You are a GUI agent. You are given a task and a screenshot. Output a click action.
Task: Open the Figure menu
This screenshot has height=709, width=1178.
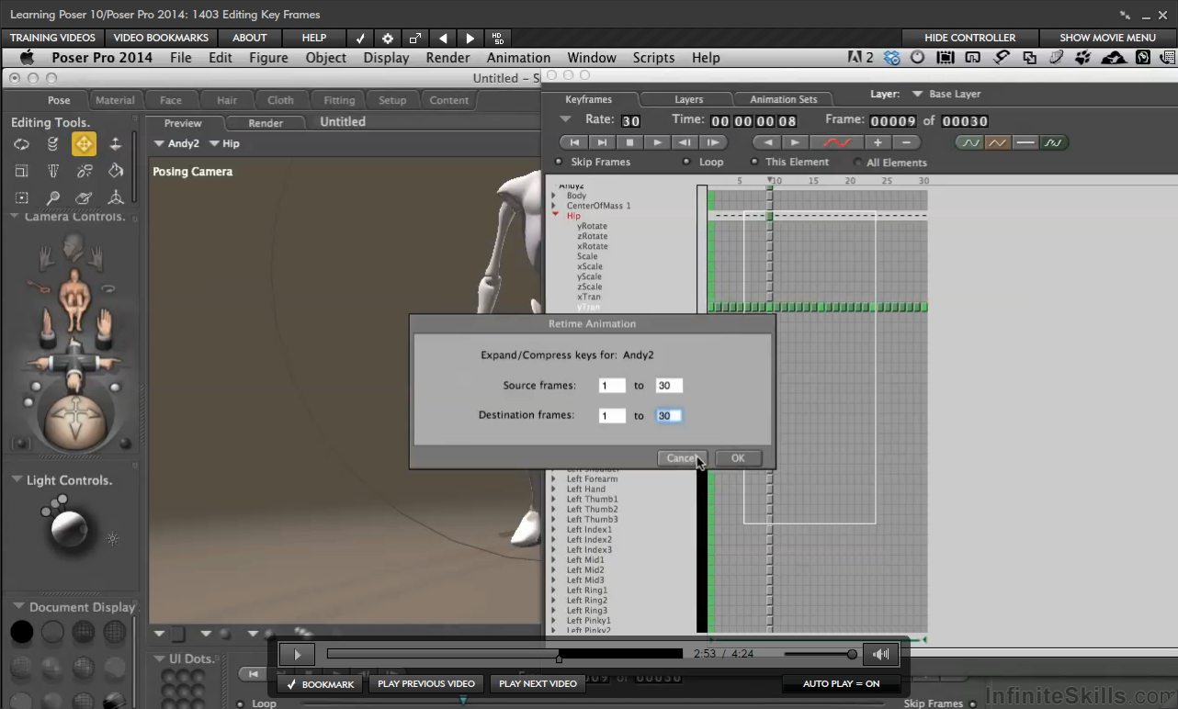(268, 57)
